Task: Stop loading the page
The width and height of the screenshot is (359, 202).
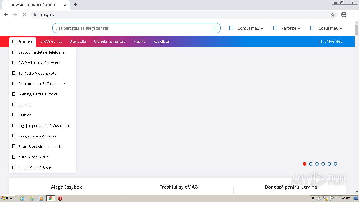Action: 24,15
